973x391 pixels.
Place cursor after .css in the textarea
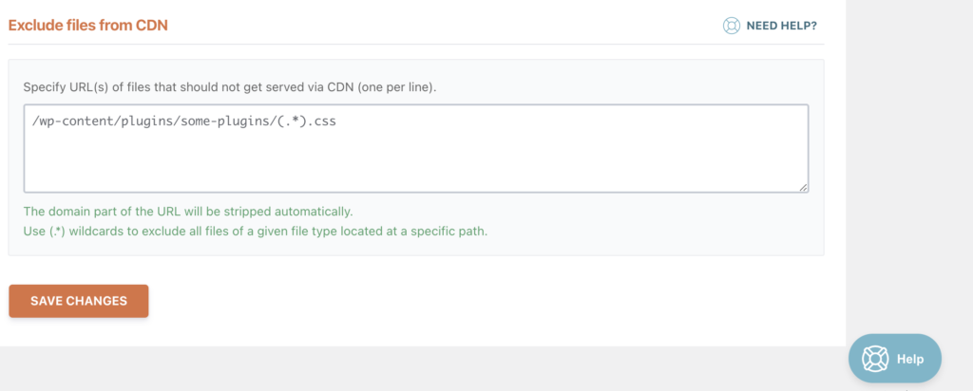pos(337,121)
